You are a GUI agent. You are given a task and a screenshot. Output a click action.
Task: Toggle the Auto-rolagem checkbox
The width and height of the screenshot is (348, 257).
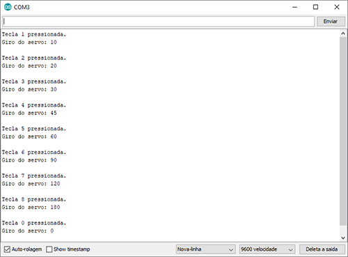7,249
